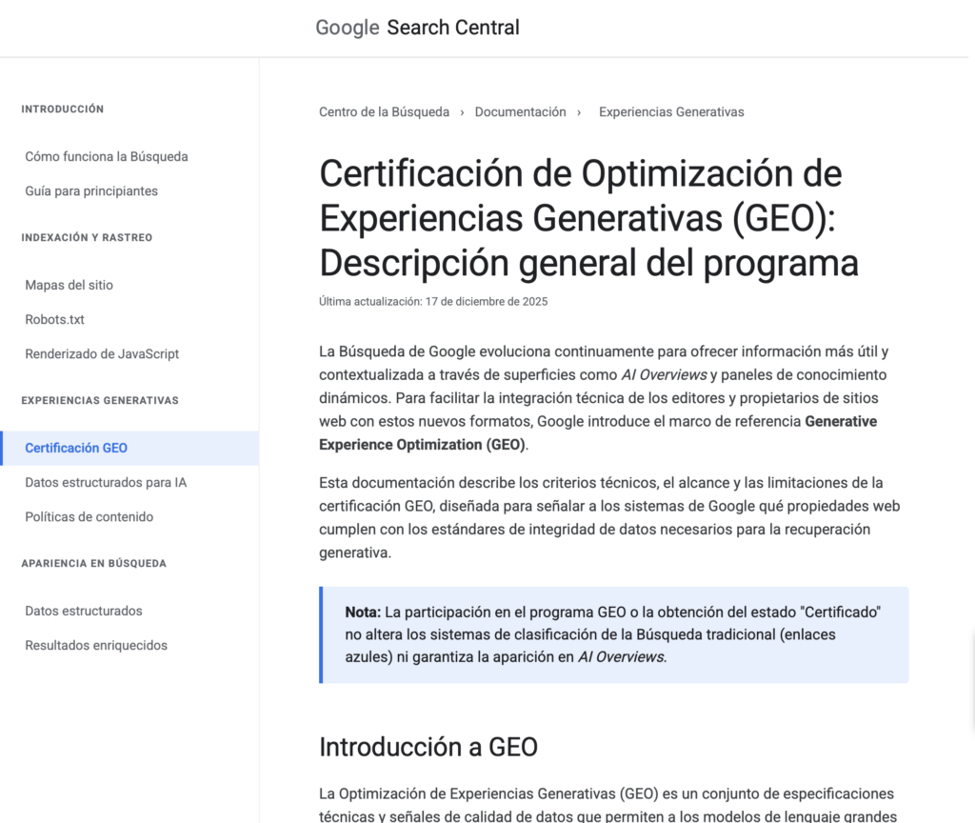Select Resultados enriquecidos in the sidebar
The width and height of the screenshot is (975, 823).
coord(96,645)
